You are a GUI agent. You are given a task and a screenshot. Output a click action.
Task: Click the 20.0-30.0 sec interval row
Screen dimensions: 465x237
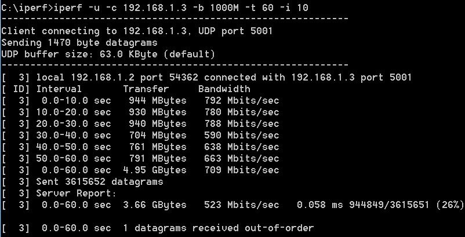(140, 124)
